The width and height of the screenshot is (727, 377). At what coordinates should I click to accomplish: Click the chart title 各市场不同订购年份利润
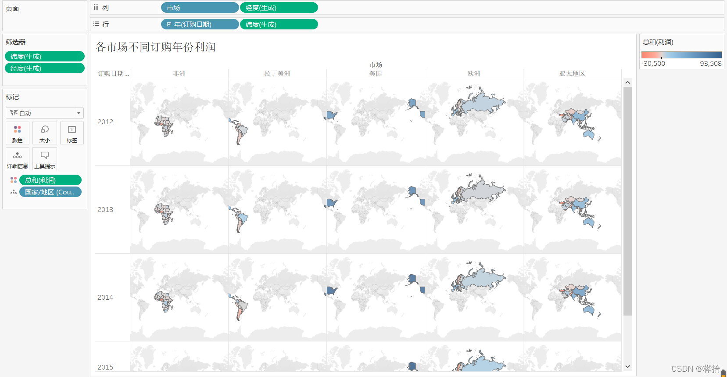pos(156,47)
